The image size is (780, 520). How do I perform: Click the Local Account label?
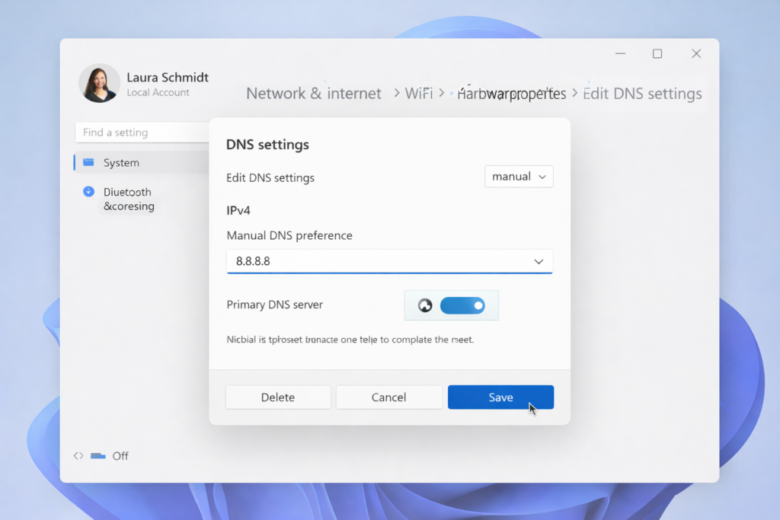pos(158,92)
